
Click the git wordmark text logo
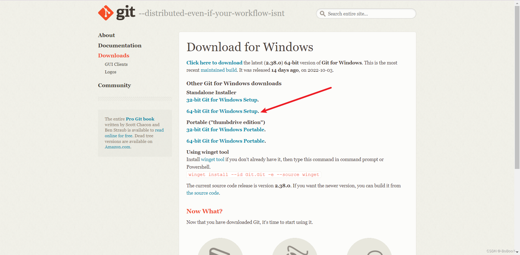[x=126, y=12]
